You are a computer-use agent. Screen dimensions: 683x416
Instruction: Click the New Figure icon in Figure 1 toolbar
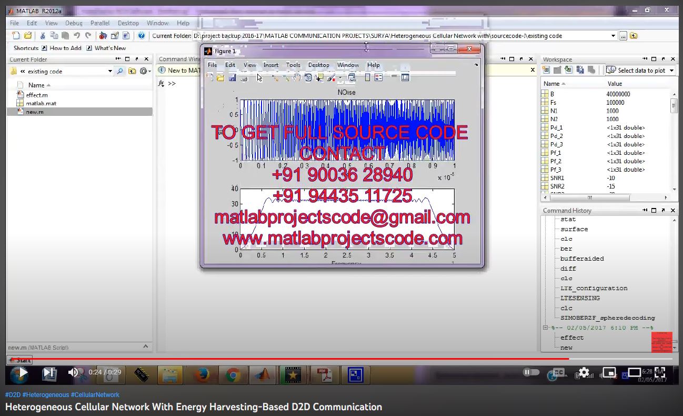pyautogui.click(x=209, y=77)
